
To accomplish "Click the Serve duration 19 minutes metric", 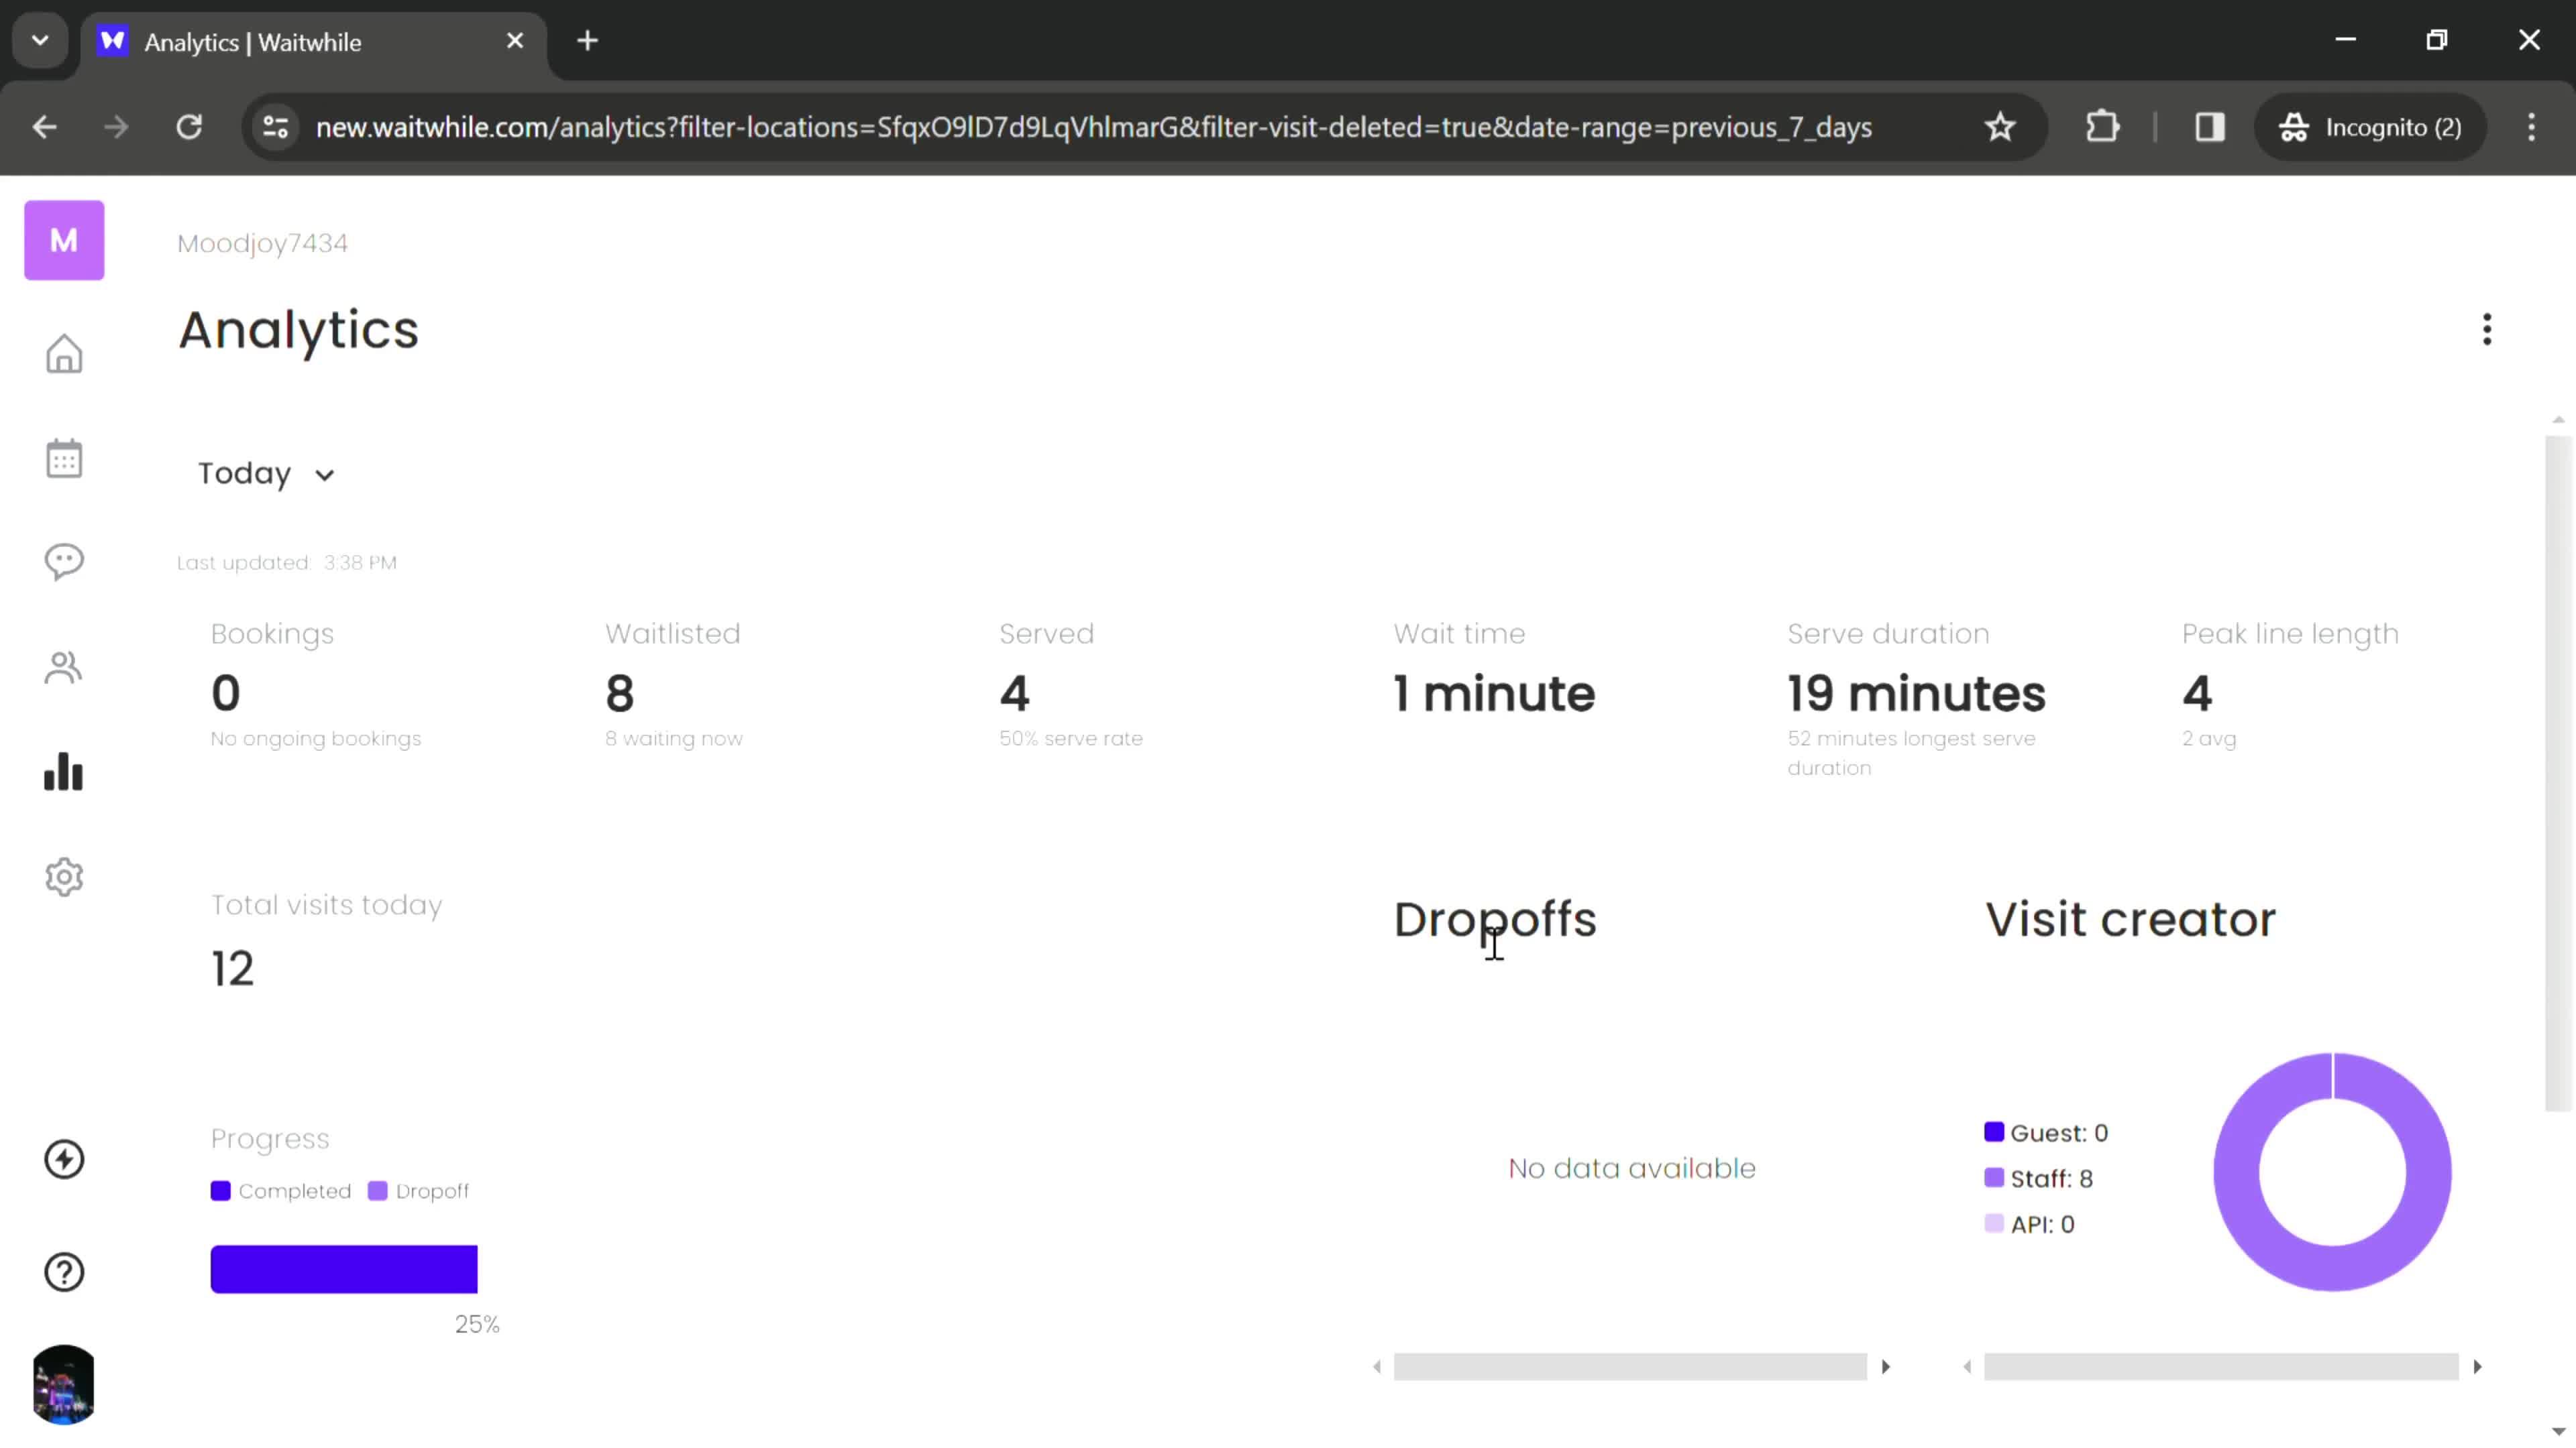I will pyautogui.click(x=1916, y=699).
